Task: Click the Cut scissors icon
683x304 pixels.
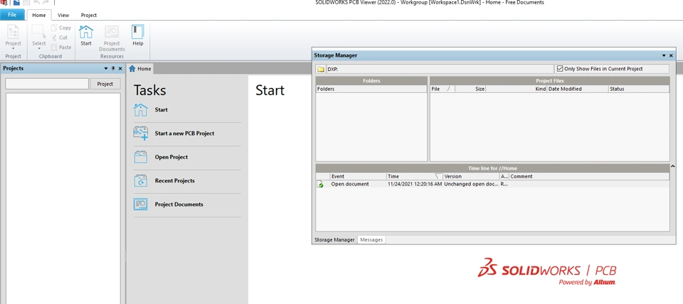Action: click(54, 38)
